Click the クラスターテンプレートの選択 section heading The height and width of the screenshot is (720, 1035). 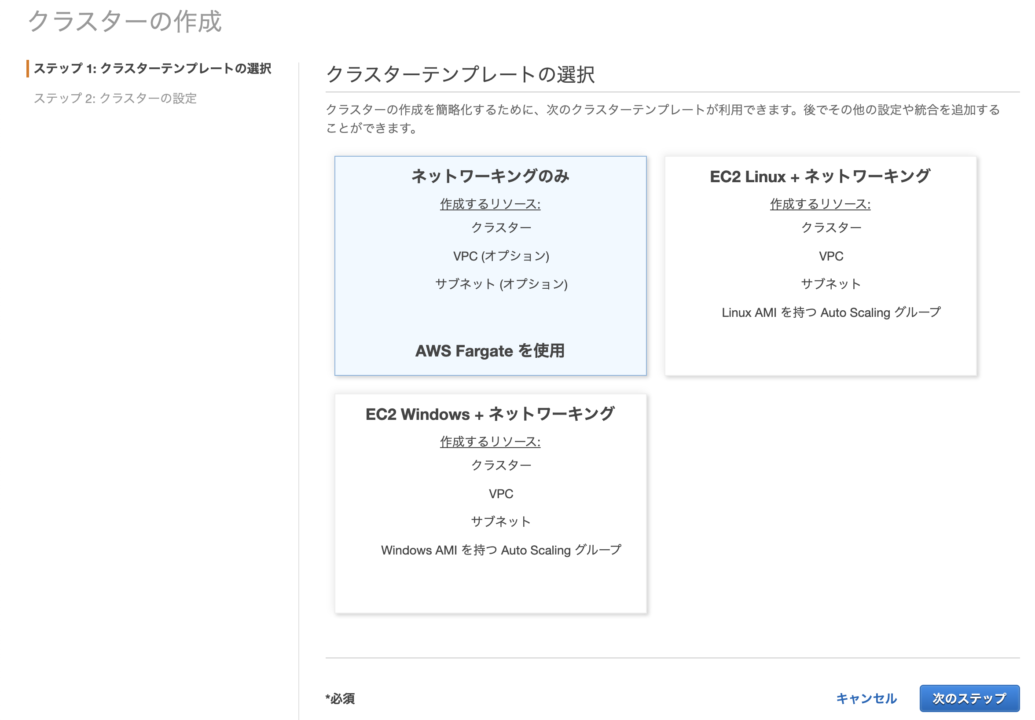[x=460, y=74]
